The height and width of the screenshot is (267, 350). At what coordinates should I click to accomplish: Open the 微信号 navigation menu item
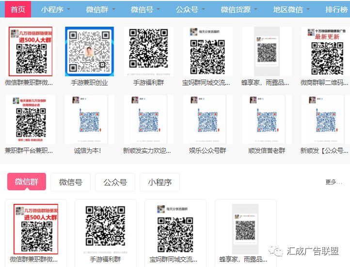coord(142,9)
